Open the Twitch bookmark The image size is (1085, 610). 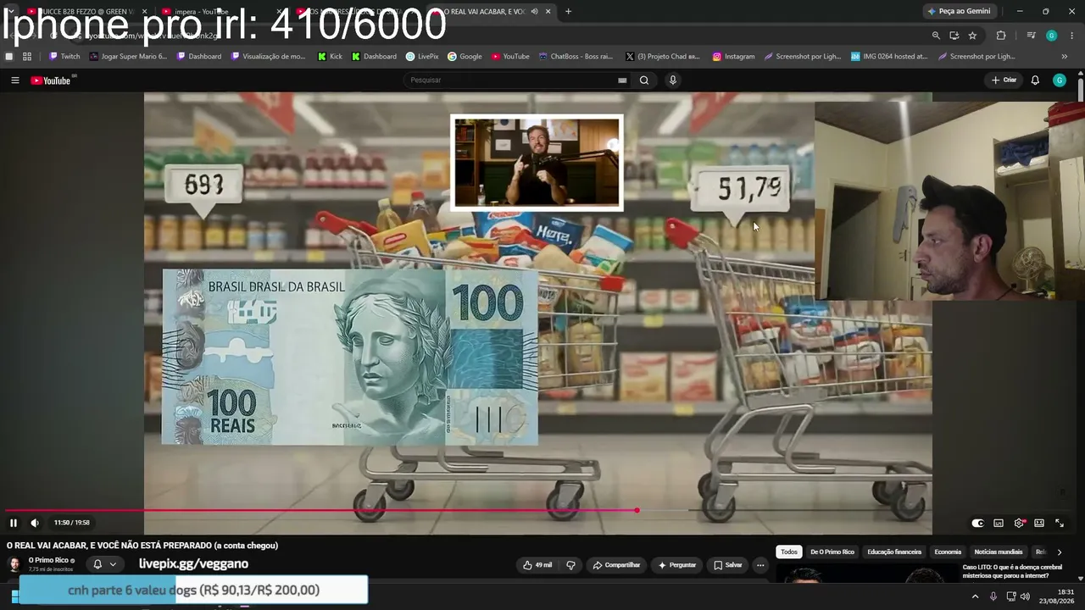pos(64,57)
